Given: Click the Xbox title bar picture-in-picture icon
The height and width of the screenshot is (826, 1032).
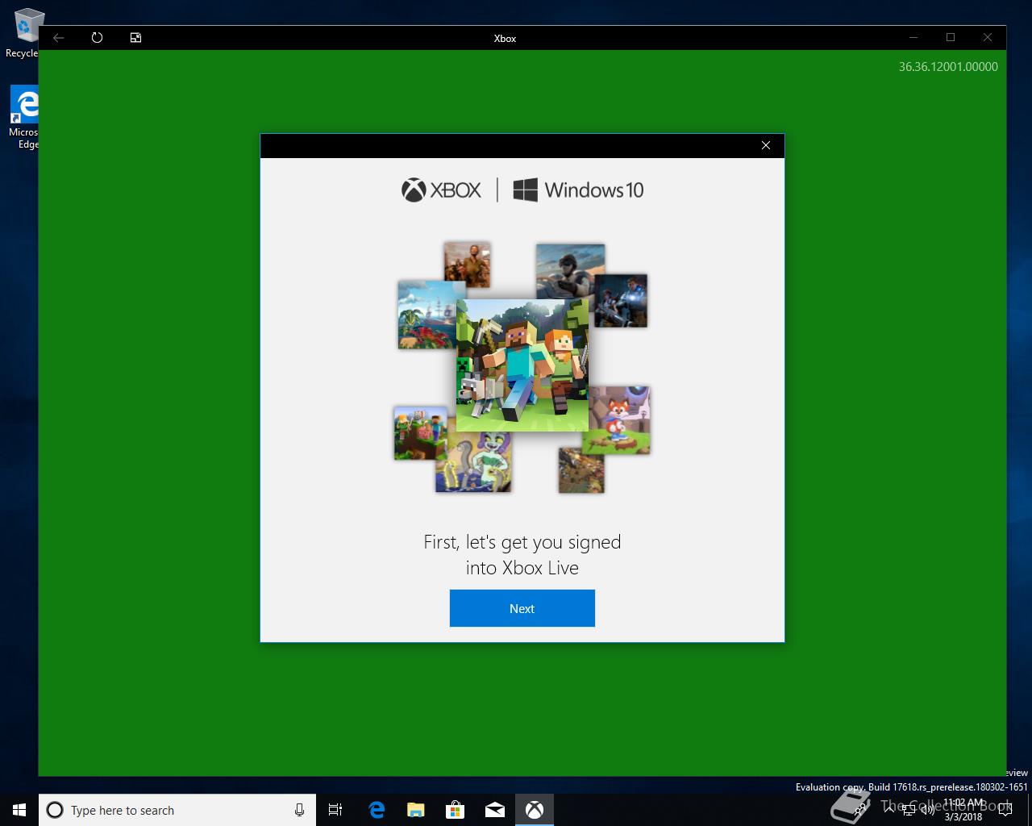Looking at the screenshot, I should [x=135, y=38].
